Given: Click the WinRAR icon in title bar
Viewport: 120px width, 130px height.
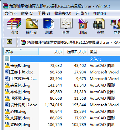Looking at the screenshot, I should click(6, 6).
